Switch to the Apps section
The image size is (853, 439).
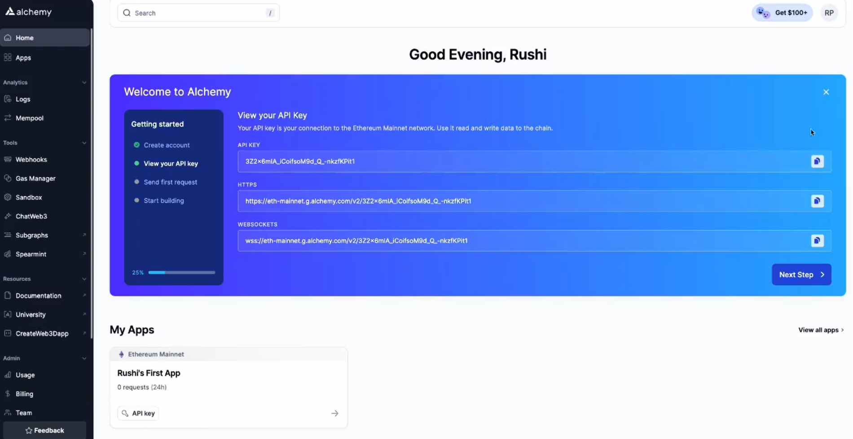coord(23,57)
